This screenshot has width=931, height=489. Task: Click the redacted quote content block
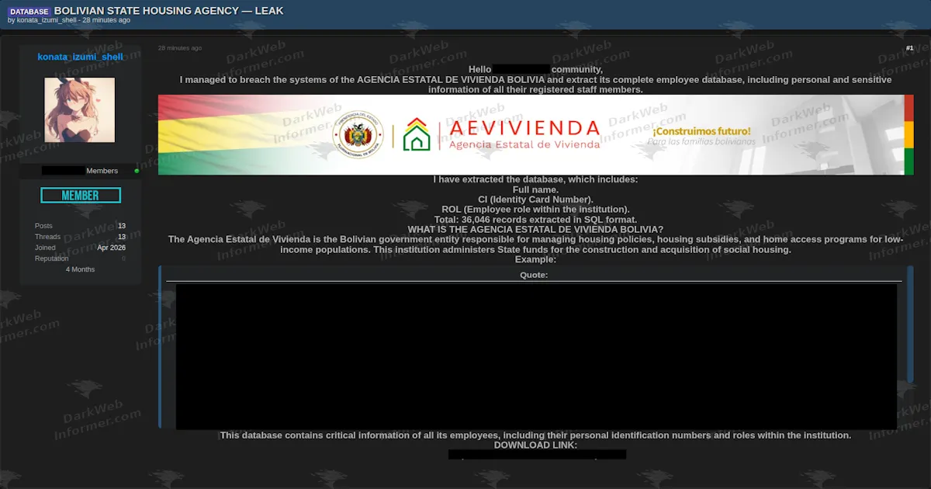[536, 356]
